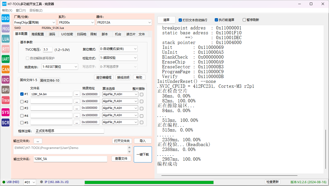
Task: Enable the 暂停刷新 checkbox
Action: [x=244, y=20]
